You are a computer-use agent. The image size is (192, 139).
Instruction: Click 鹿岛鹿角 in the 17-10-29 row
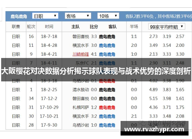pos(107,108)
